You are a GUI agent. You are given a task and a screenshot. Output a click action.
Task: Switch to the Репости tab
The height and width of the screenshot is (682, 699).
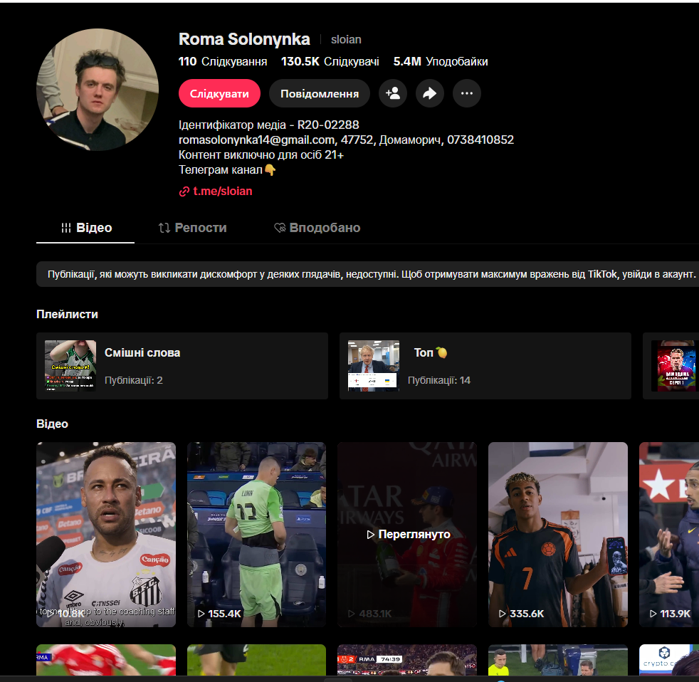[192, 228]
